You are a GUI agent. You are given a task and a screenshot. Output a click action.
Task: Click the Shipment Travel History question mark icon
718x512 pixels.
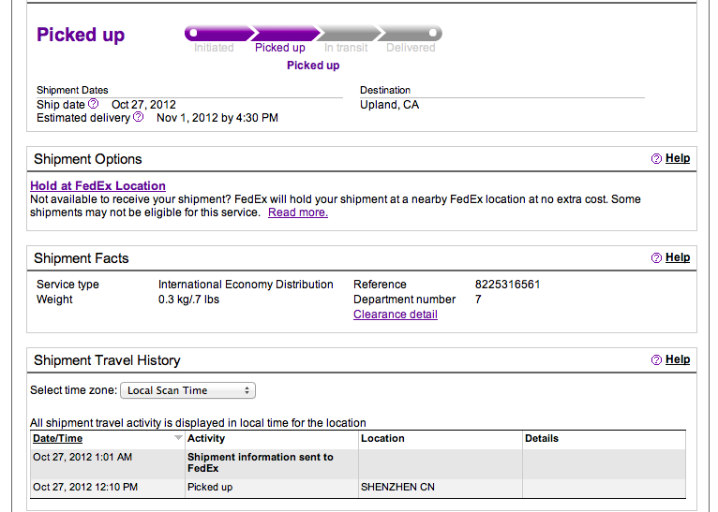[x=656, y=360]
